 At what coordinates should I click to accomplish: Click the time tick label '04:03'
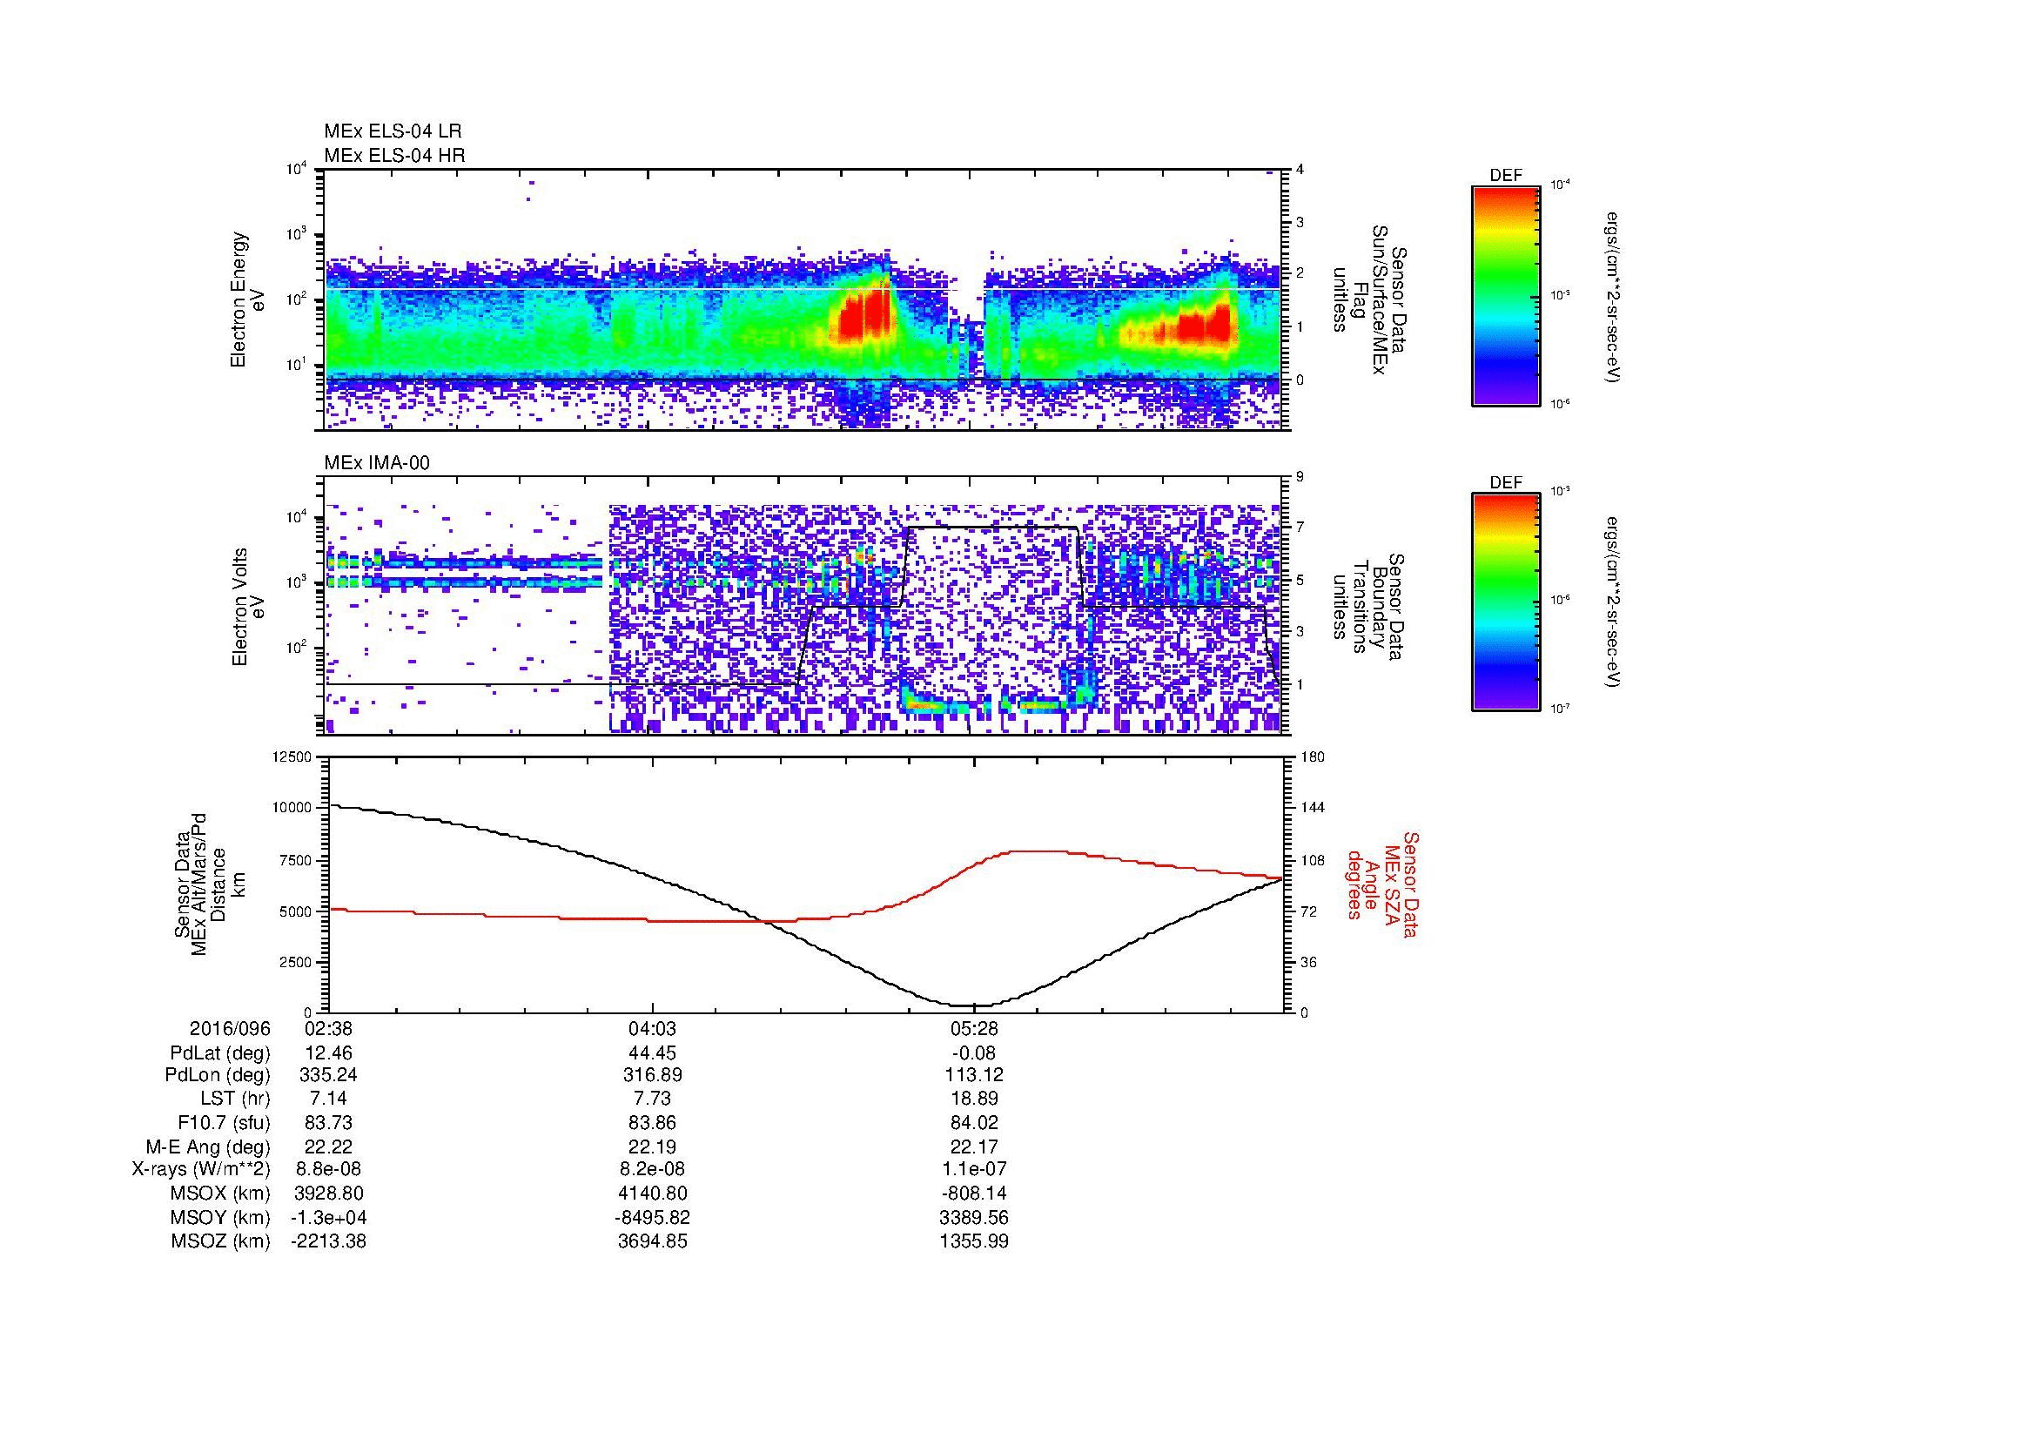652,1028
